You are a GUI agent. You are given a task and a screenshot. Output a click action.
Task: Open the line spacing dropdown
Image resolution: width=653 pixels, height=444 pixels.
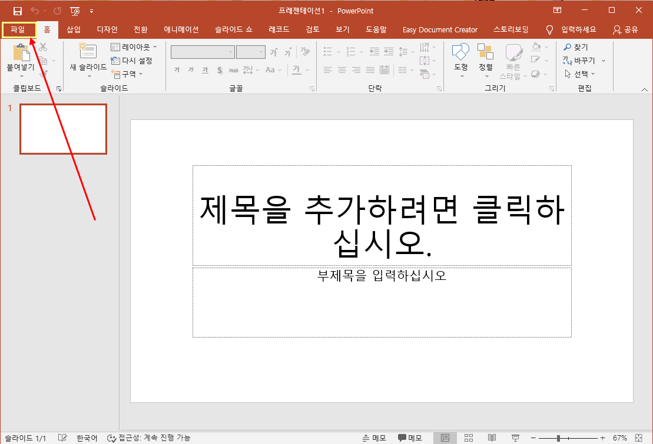[406, 51]
